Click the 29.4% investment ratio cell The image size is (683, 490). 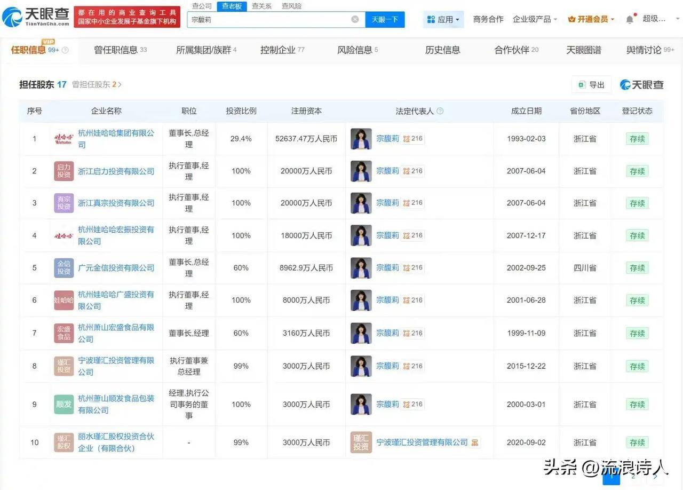coord(241,139)
